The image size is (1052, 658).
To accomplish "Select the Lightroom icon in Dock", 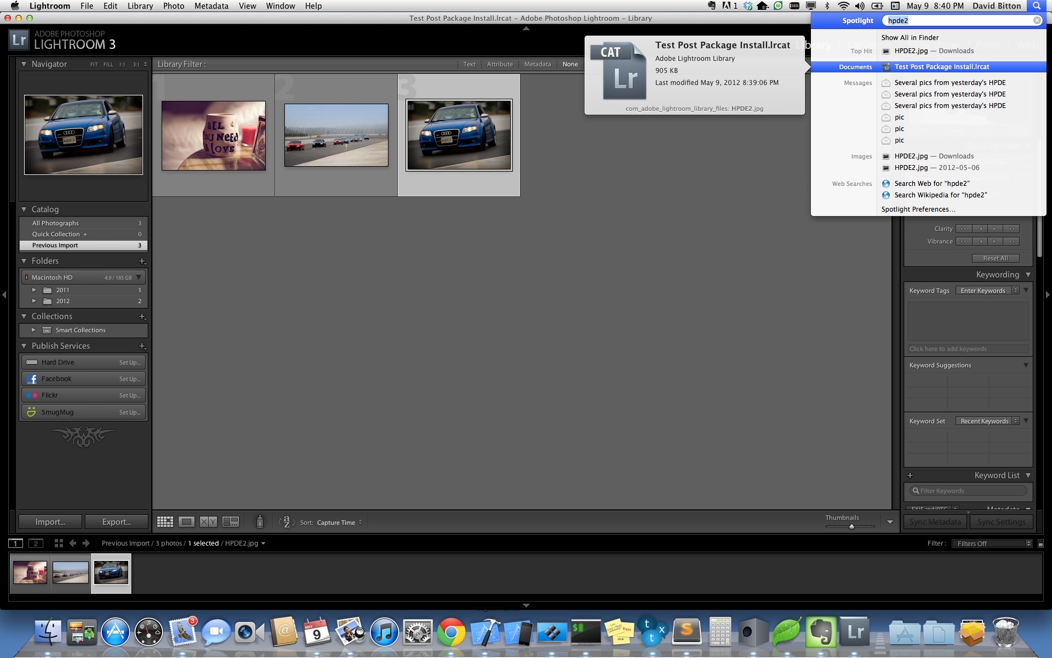I will pos(854,632).
